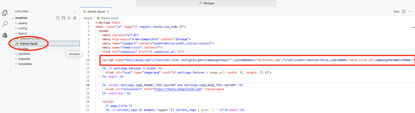Open the Explorer files icon in activity bar
415x113 pixels.
[5, 13]
